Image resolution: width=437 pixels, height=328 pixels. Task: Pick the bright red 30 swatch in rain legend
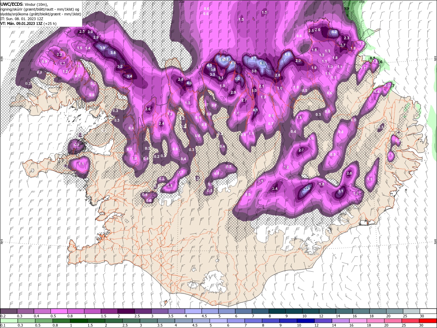pyautogui.click(x=428, y=320)
